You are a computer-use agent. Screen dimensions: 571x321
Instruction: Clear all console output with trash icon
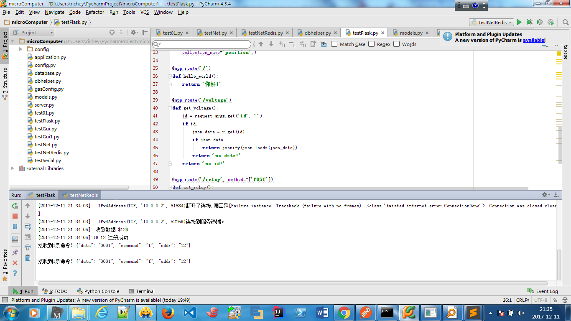(28, 258)
